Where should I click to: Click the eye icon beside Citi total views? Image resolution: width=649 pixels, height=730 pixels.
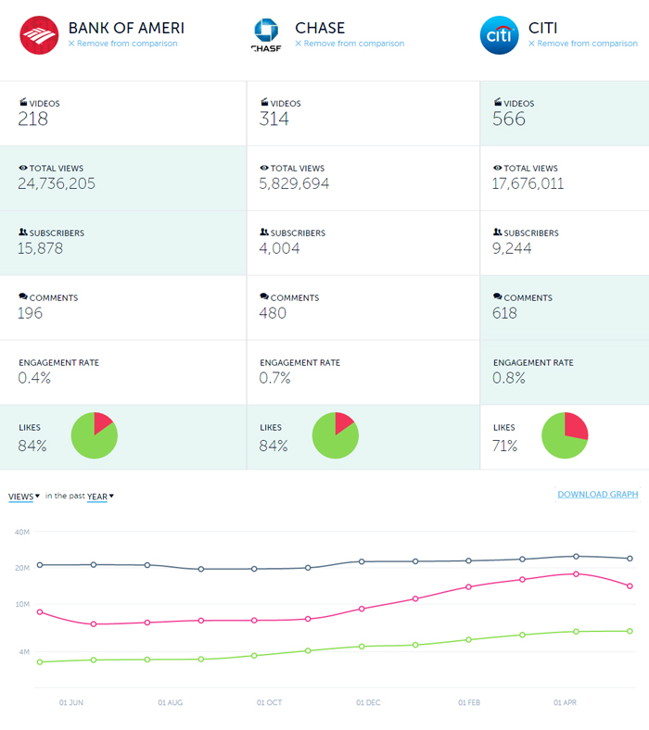(498, 168)
